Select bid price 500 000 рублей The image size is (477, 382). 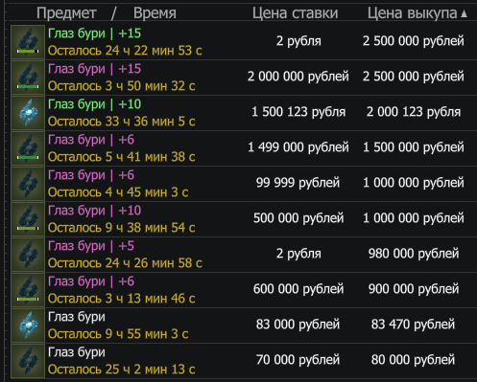(x=298, y=218)
